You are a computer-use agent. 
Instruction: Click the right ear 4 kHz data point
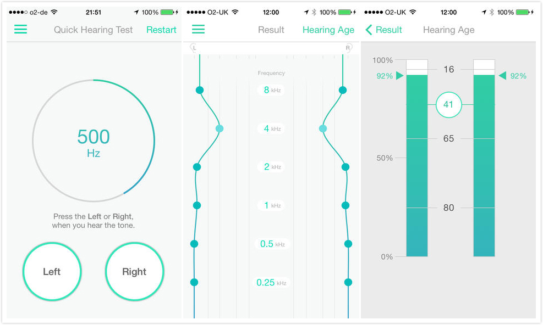point(323,128)
